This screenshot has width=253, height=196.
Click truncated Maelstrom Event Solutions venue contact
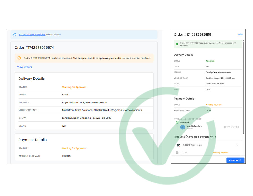[x=102, y=110]
